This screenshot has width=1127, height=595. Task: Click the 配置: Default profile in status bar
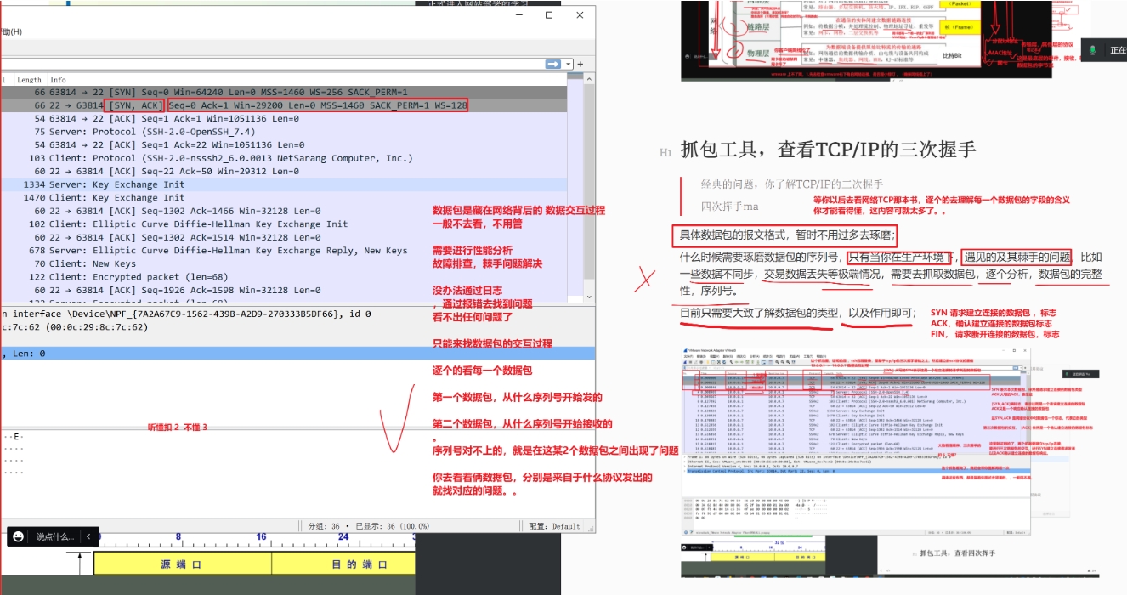(x=554, y=526)
